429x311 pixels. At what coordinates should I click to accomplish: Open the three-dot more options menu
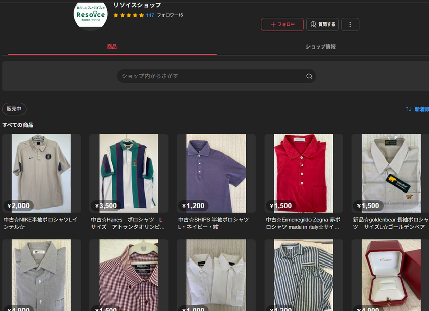click(x=350, y=25)
